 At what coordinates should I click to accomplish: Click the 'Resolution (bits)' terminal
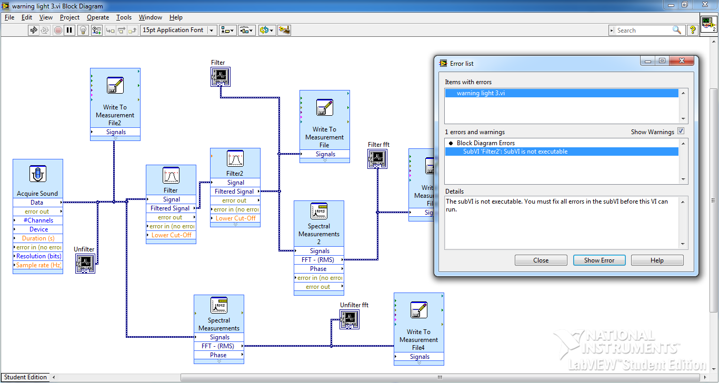37,256
